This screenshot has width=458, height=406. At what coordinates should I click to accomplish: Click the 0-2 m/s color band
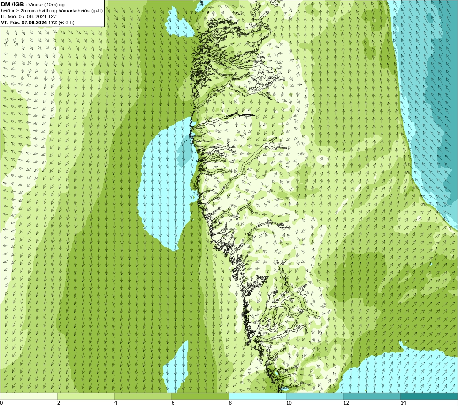pyautogui.click(x=28, y=396)
